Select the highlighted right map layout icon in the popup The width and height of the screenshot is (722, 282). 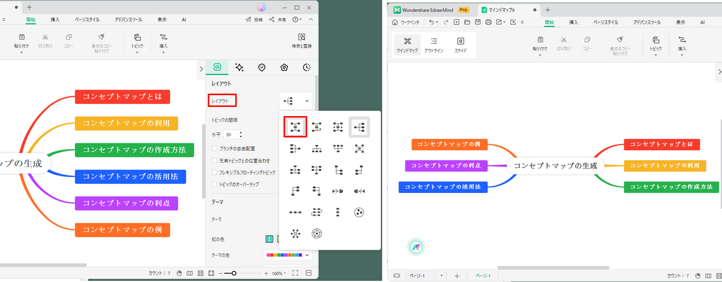359,126
